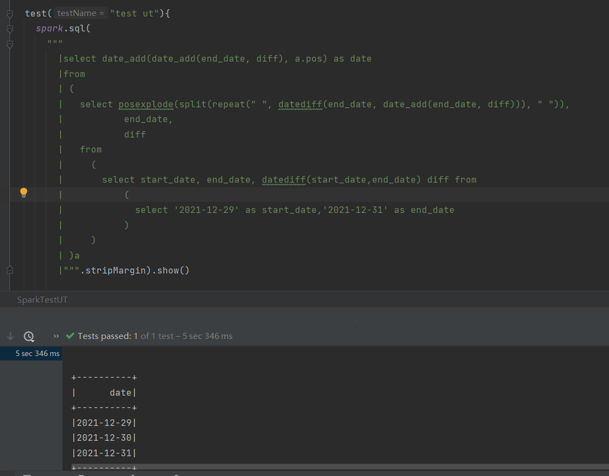Select the 5 sec 346 ms test row
Viewport: 609px width, 476px height.
click(x=31, y=353)
